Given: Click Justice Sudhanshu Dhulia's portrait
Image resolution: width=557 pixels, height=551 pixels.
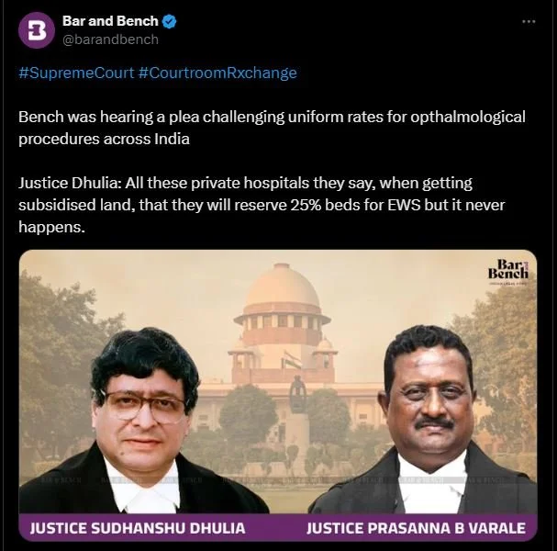Looking at the screenshot, I should [142, 422].
